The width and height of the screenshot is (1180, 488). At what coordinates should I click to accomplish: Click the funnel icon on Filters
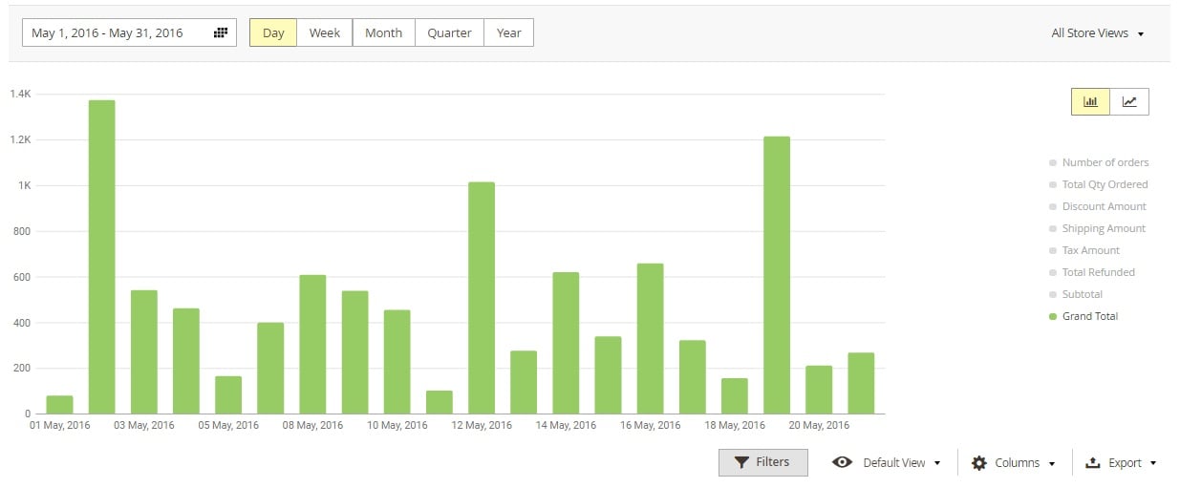tap(741, 462)
